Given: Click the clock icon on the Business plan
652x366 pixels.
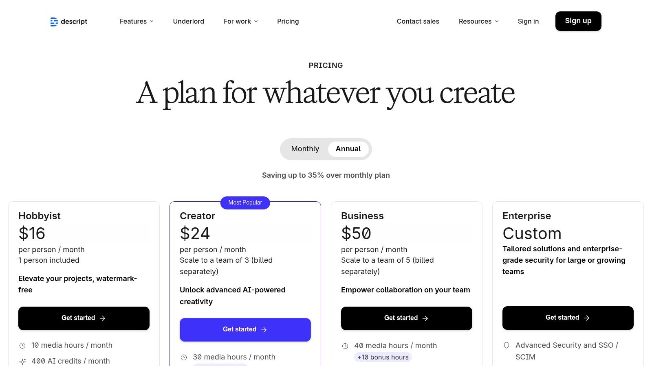Looking at the screenshot, I should click(x=345, y=346).
